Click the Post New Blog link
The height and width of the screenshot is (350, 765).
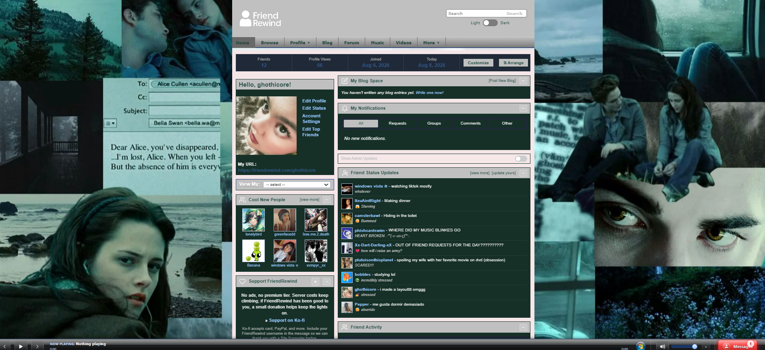tap(502, 81)
